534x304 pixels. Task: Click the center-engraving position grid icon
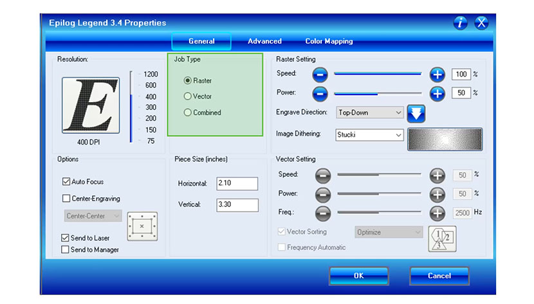coord(142,226)
